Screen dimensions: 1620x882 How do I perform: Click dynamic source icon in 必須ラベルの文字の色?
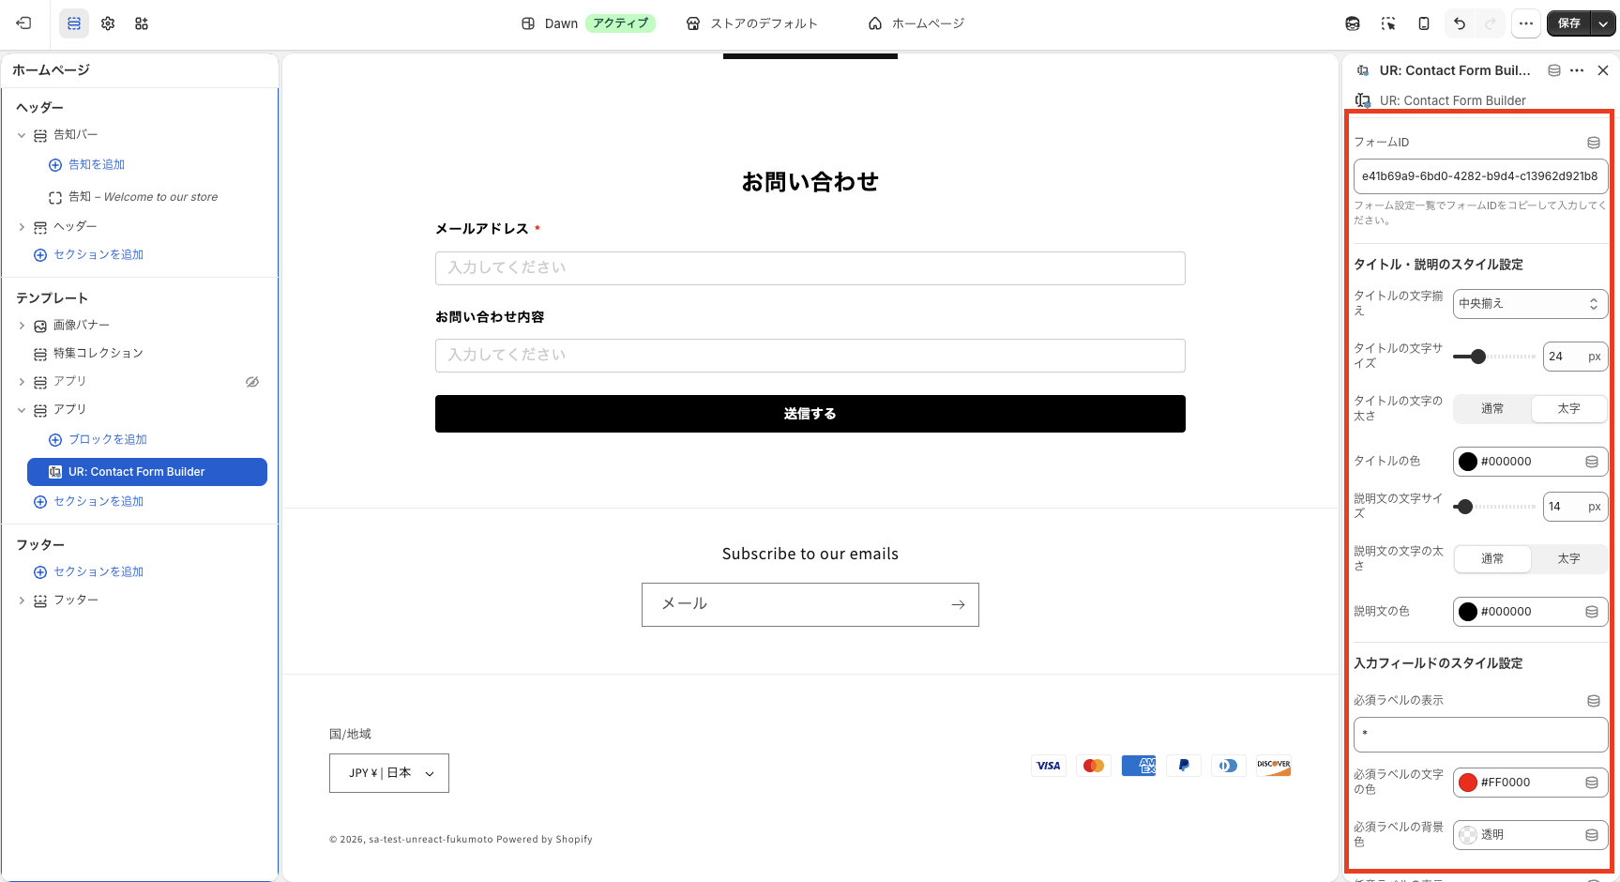pos(1592,783)
